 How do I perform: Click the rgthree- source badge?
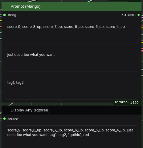121,102
